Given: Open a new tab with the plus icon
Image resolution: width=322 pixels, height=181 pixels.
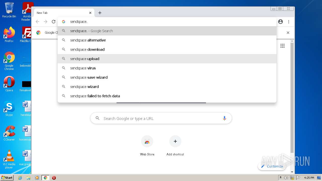Looking at the screenshot, I should 100,13.
